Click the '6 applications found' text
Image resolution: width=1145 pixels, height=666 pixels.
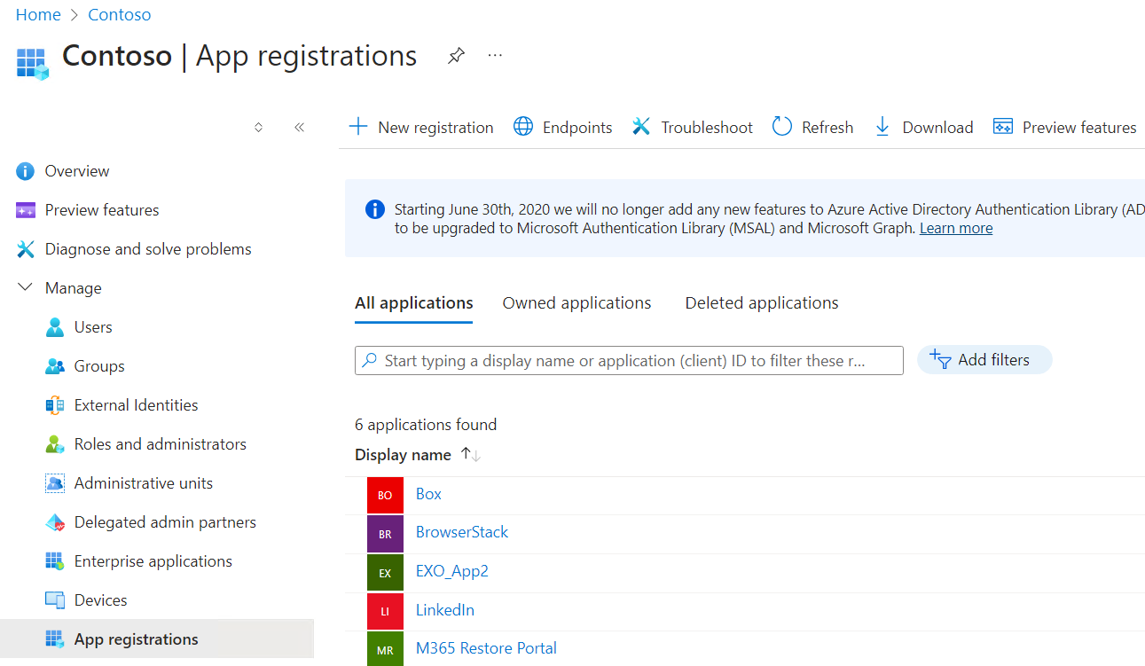click(426, 425)
